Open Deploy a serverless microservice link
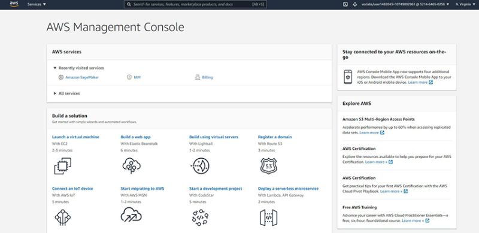The width and height of the screenshot is (479, 233). point(289,189)
